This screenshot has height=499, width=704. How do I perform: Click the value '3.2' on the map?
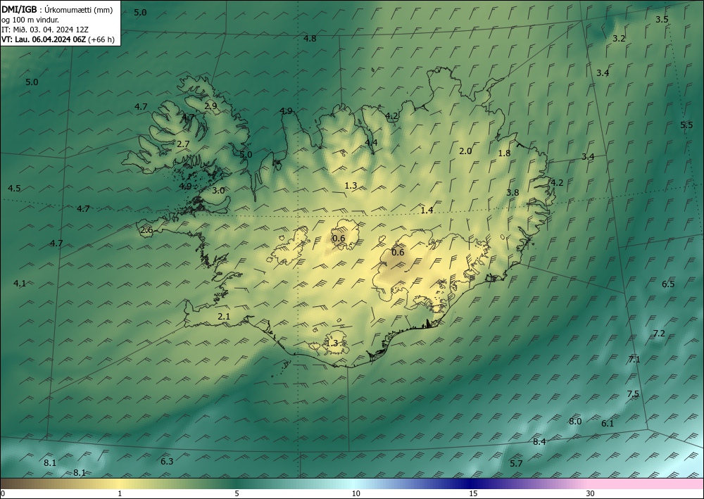(619, 39)
